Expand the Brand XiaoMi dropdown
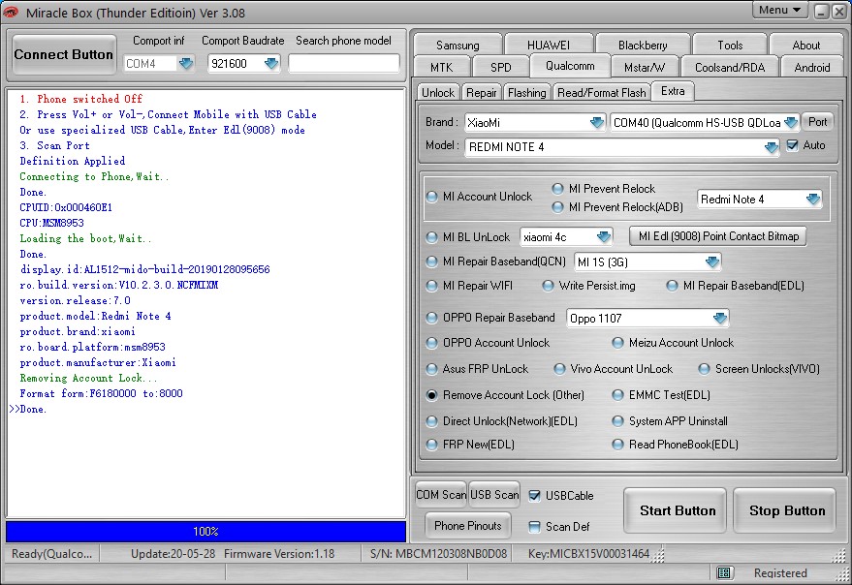This screenshot has height=585, width=852. [x=597, y=123]
